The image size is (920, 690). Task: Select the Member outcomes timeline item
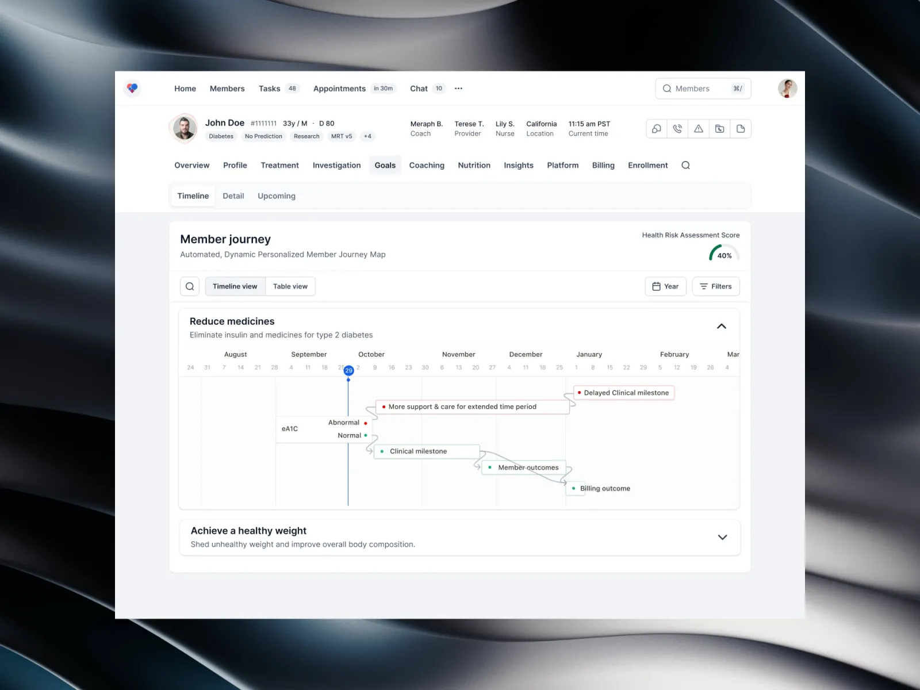(524, 467)
